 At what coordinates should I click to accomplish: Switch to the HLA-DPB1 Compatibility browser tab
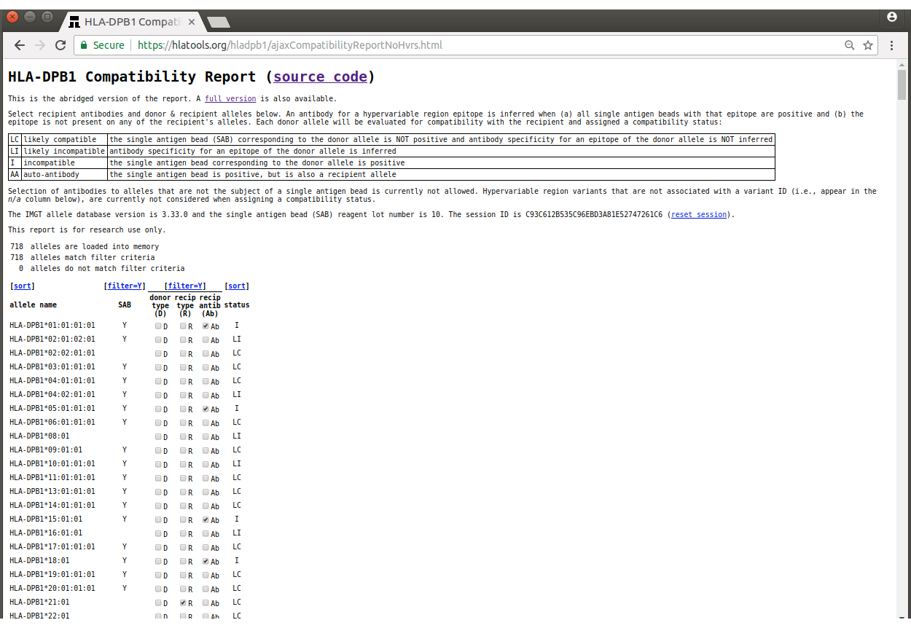130,21
